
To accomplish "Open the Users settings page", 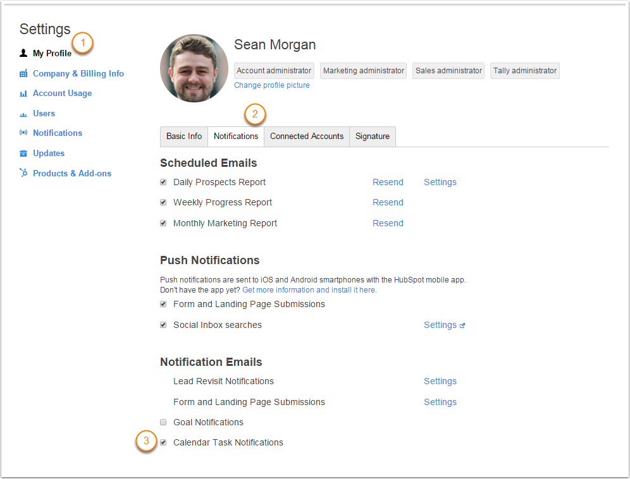I will (x=44, y=113).
